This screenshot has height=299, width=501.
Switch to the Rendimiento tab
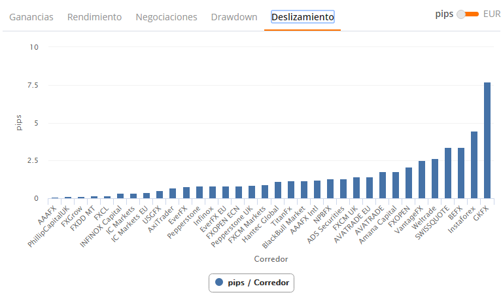pyautogui.click(x=95, y=17)
